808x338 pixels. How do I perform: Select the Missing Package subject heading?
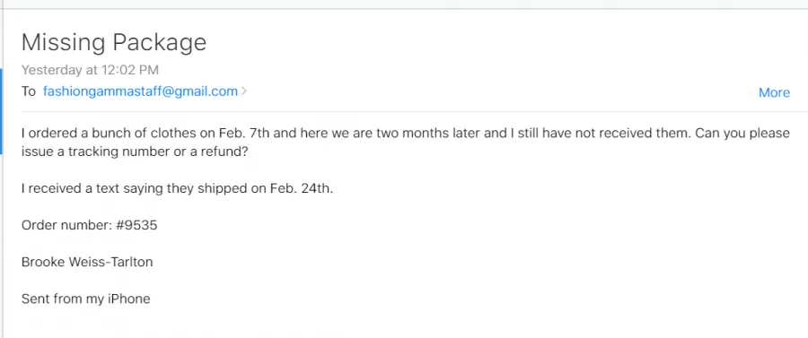(114, 42)
